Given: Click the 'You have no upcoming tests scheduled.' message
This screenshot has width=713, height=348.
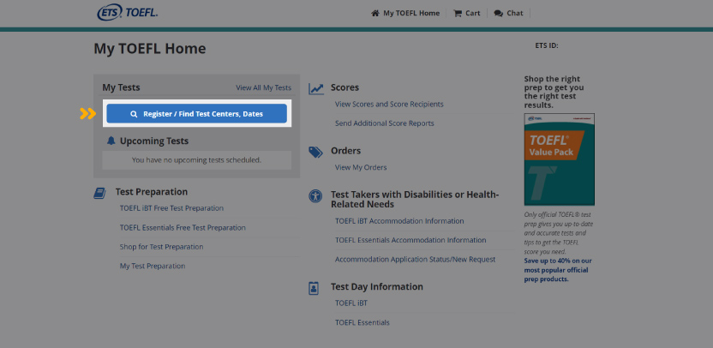Looking at the screenshot, I should (196, 160).
